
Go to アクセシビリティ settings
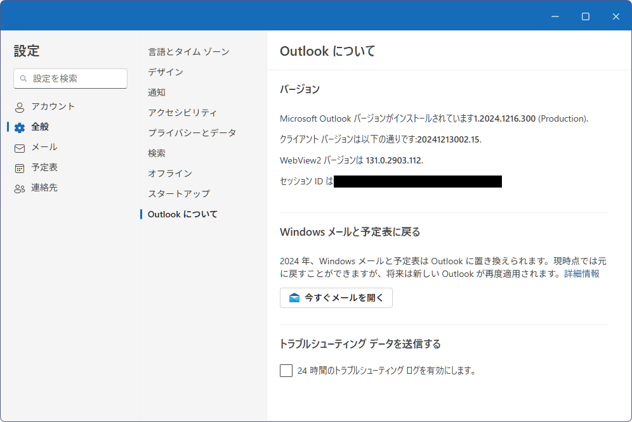[x=182, y=113]
